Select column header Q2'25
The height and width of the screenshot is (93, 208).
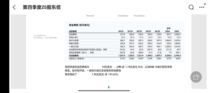tap(139, 31)
